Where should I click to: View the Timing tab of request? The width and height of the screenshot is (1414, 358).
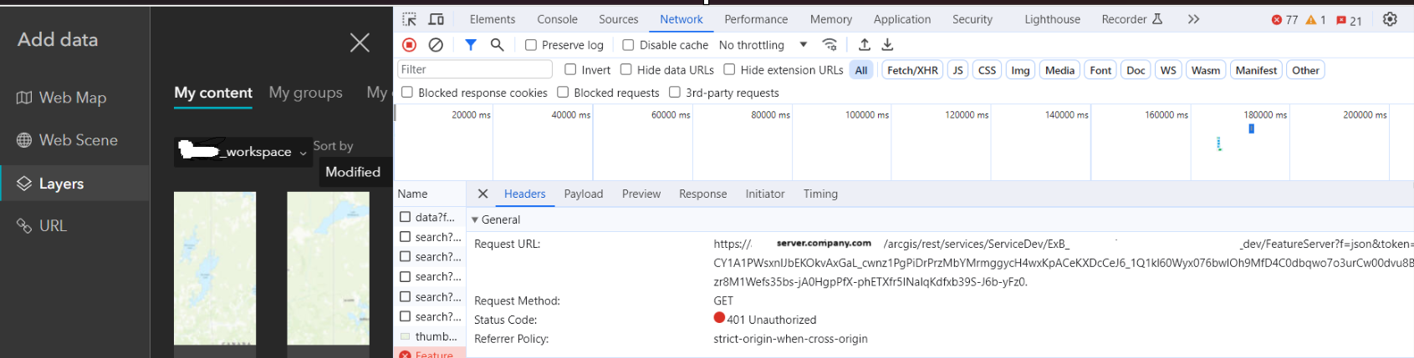tap(820, 194)
